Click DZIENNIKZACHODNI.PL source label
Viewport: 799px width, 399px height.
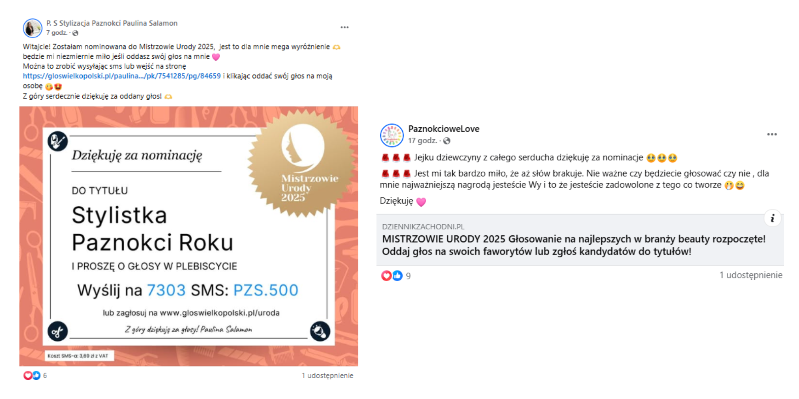(423, 227)
